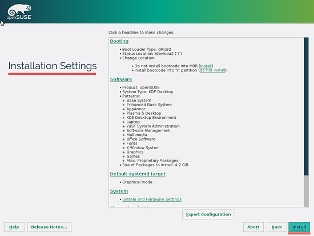Screen dimensions: 314x236
Task: Open the Default systemd target headline
Action: click(x=138, y=174)
